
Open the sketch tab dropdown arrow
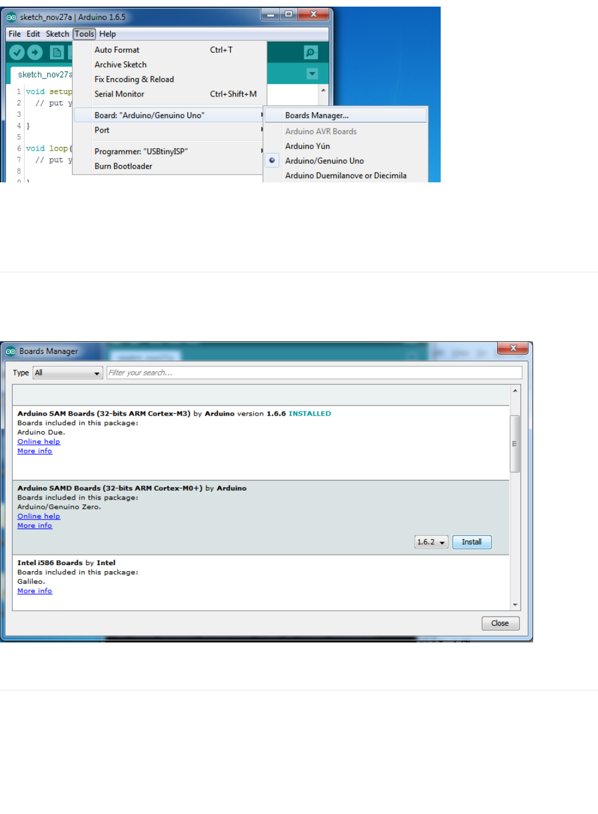(312, 74)
